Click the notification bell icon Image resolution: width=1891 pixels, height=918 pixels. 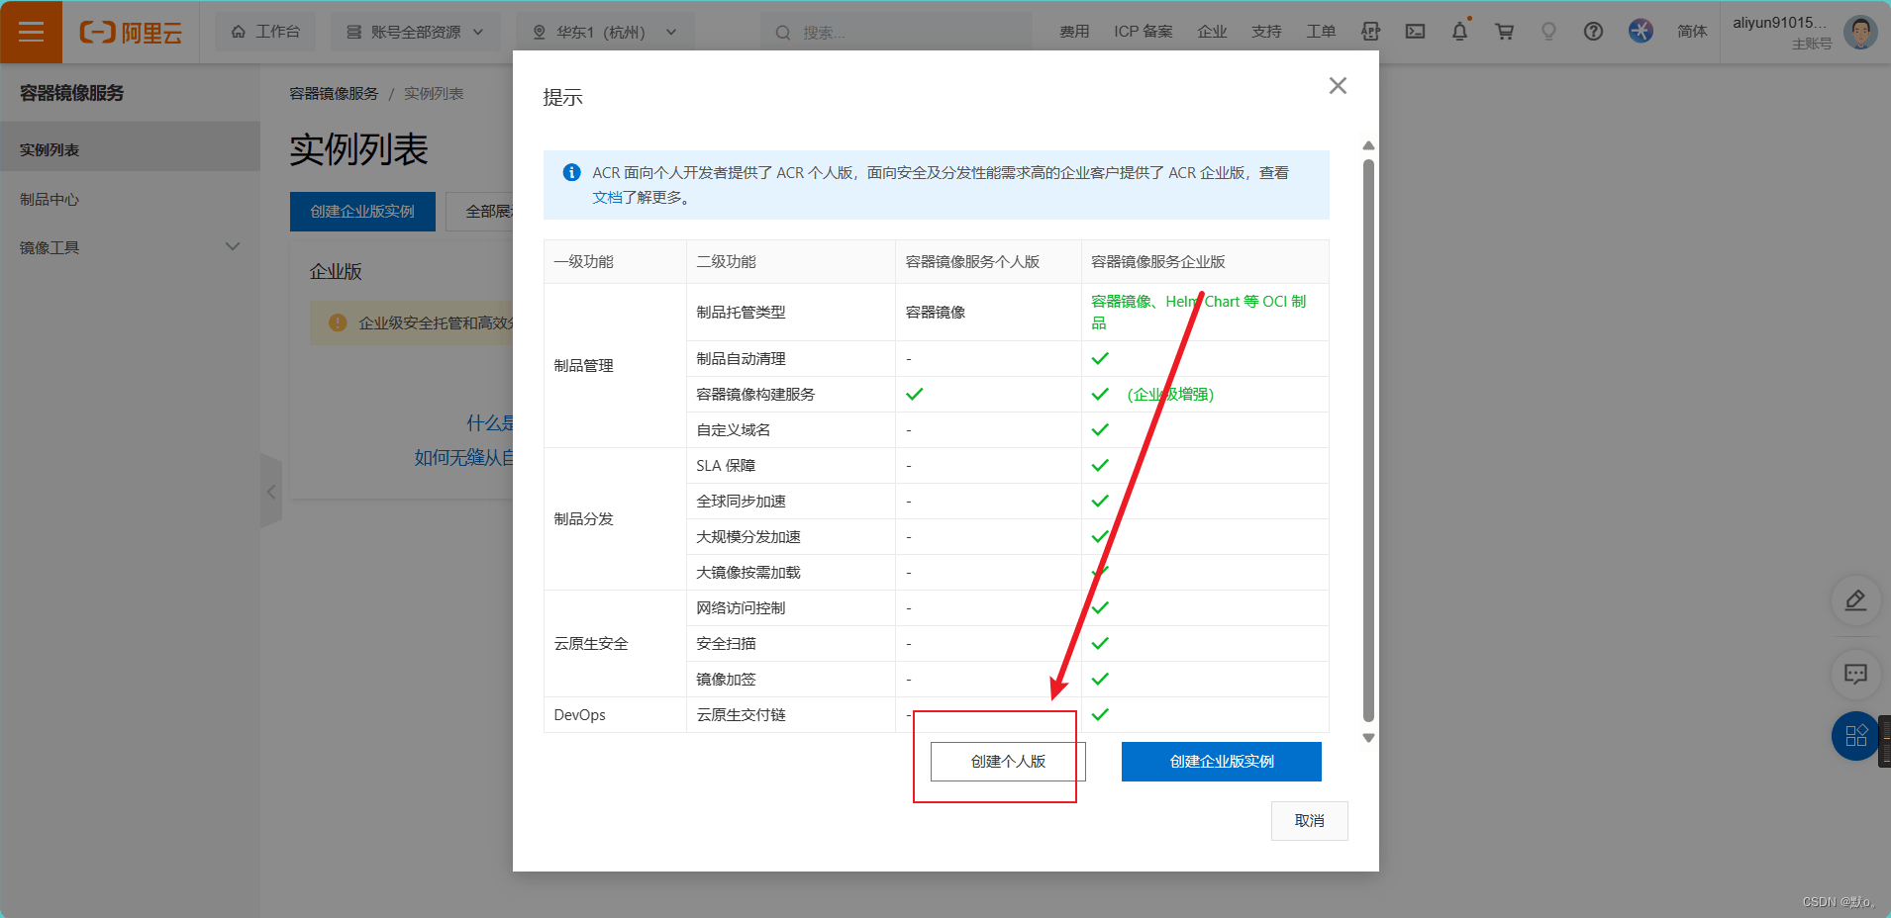[x=1459, y=32]
